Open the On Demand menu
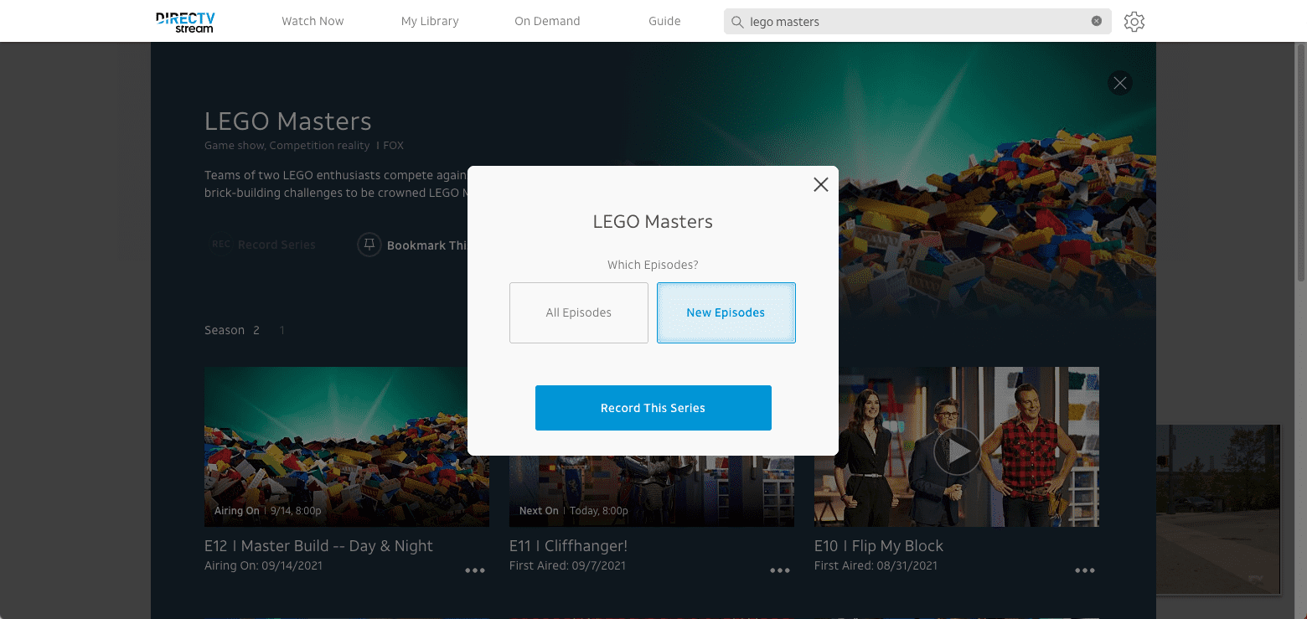This screenshot has width=1307, height=619. pos(547,21)
